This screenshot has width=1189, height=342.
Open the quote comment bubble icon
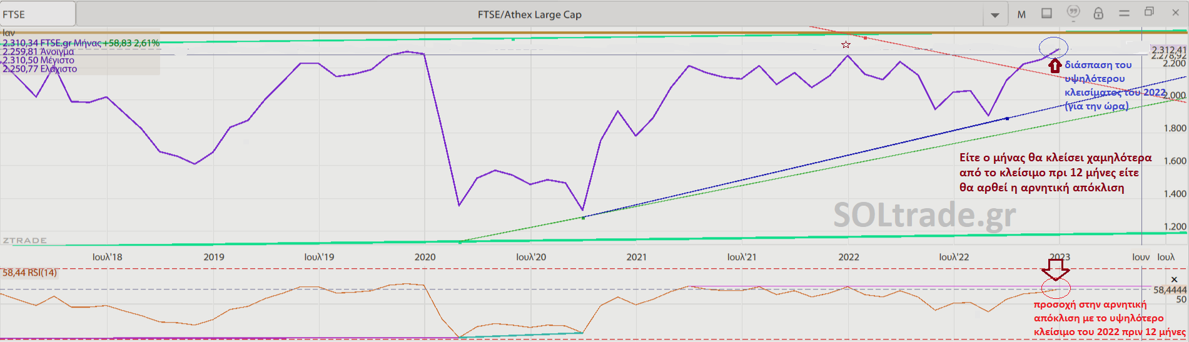point(1073,13)
